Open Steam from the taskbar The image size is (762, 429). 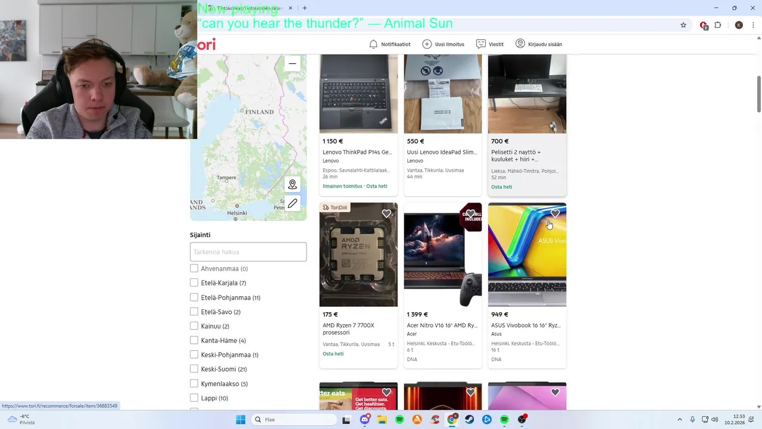tap(470, 419)
